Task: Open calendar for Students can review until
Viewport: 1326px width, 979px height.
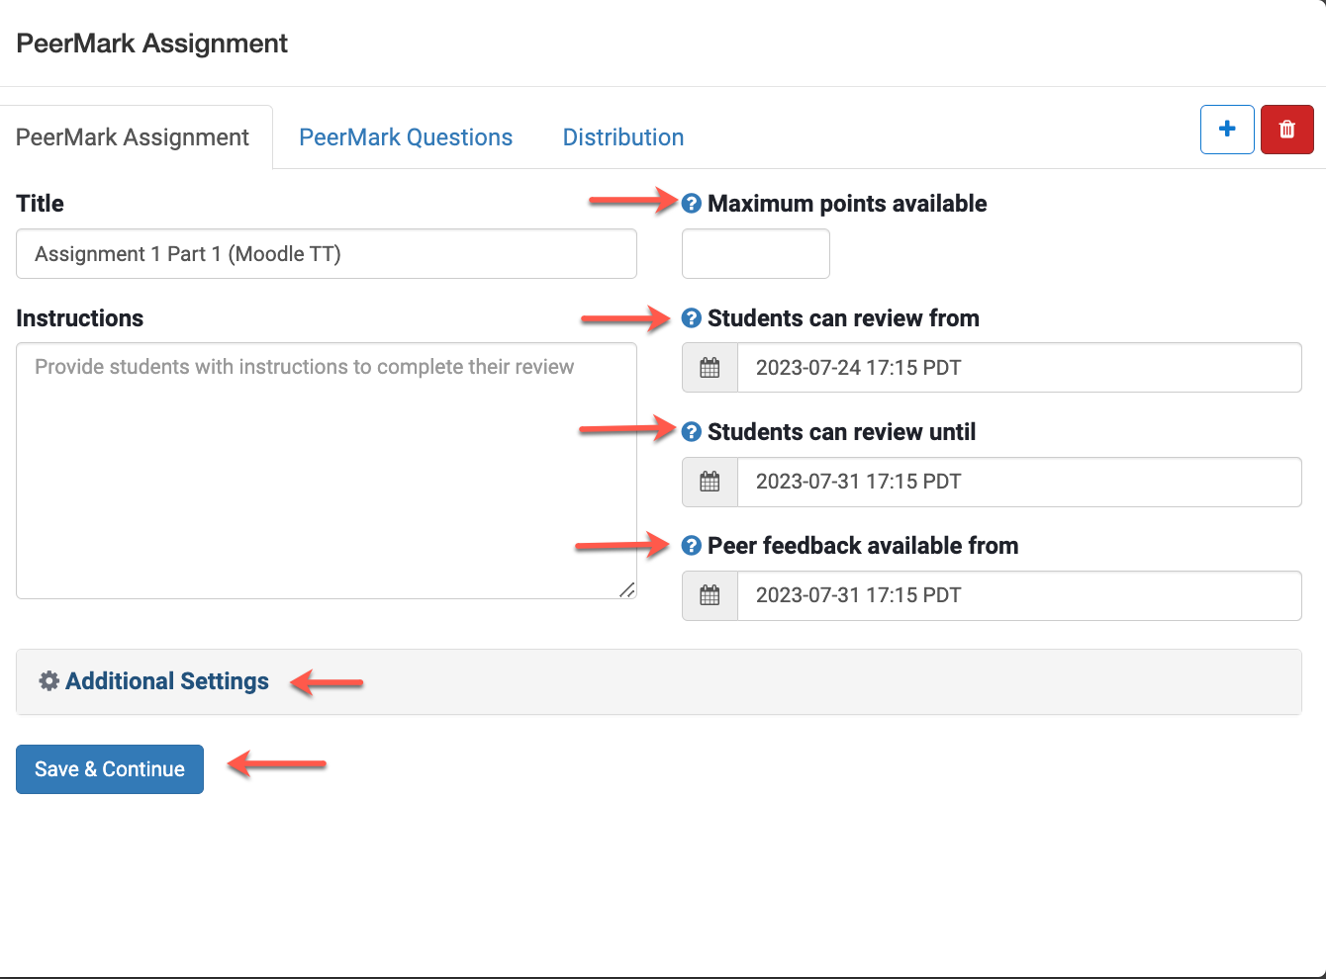Action: point(710,482)
